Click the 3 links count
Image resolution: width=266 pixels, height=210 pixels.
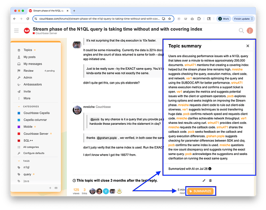[84, 191]
